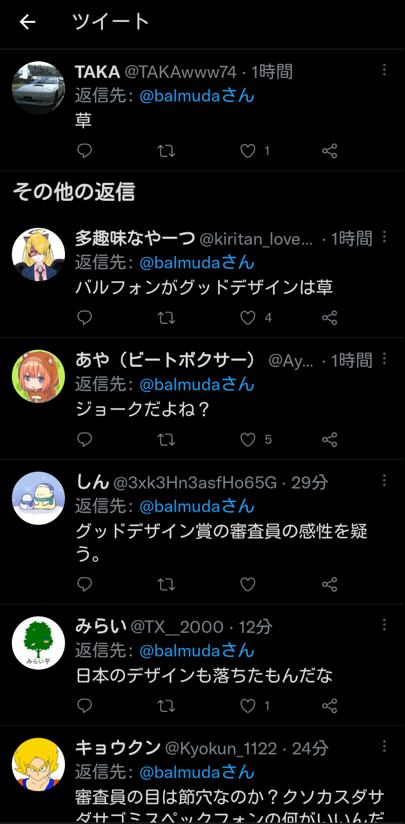The width and height of the screenshot is (405, 824).
Task: Open @balmuda mention in しん's reply
Action: point(197,507)
